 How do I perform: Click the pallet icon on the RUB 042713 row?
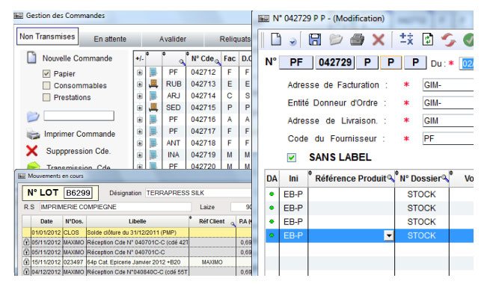(x=153, y=84)
